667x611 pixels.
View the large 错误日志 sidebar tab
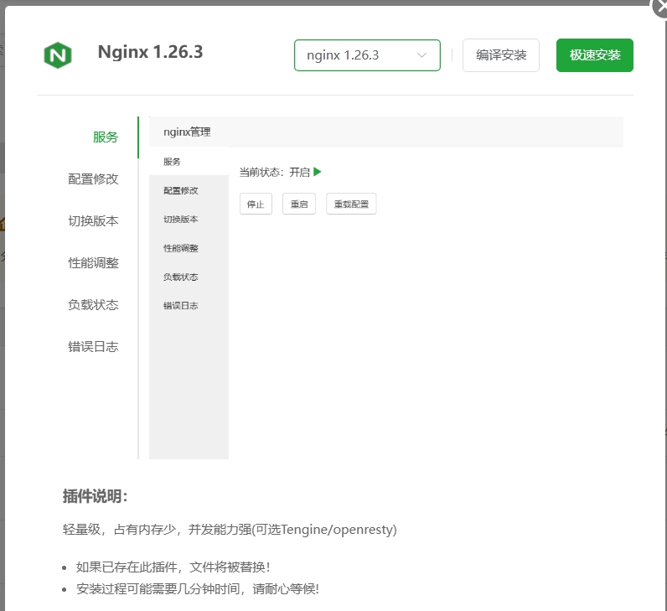tap(93, 347)
